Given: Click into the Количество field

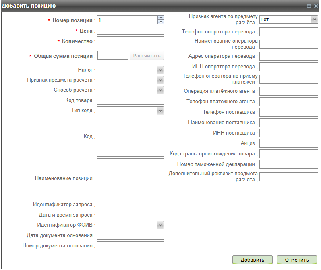Looking at the screenshot, I should point(130,41).
